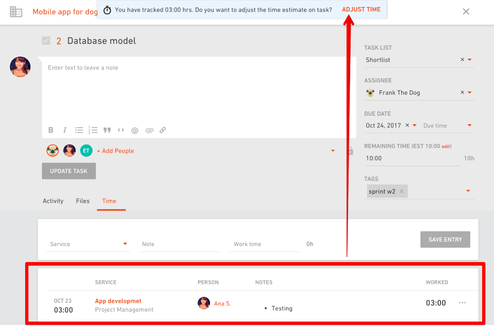Switch to the Activity tab
Screen dimensions: 494x326
[53, 201]
